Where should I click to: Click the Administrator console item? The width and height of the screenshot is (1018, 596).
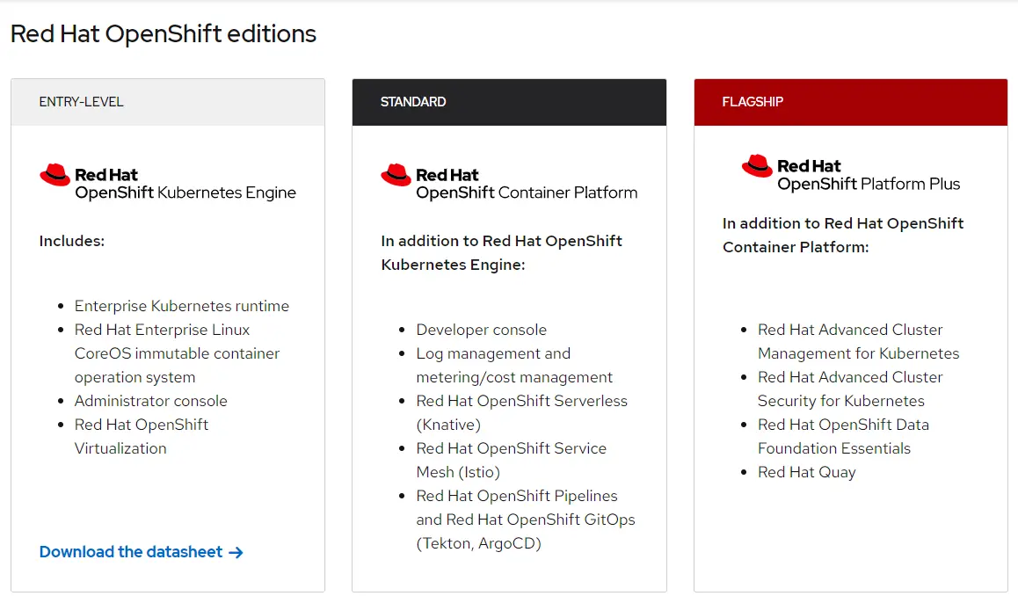[150, 401]
